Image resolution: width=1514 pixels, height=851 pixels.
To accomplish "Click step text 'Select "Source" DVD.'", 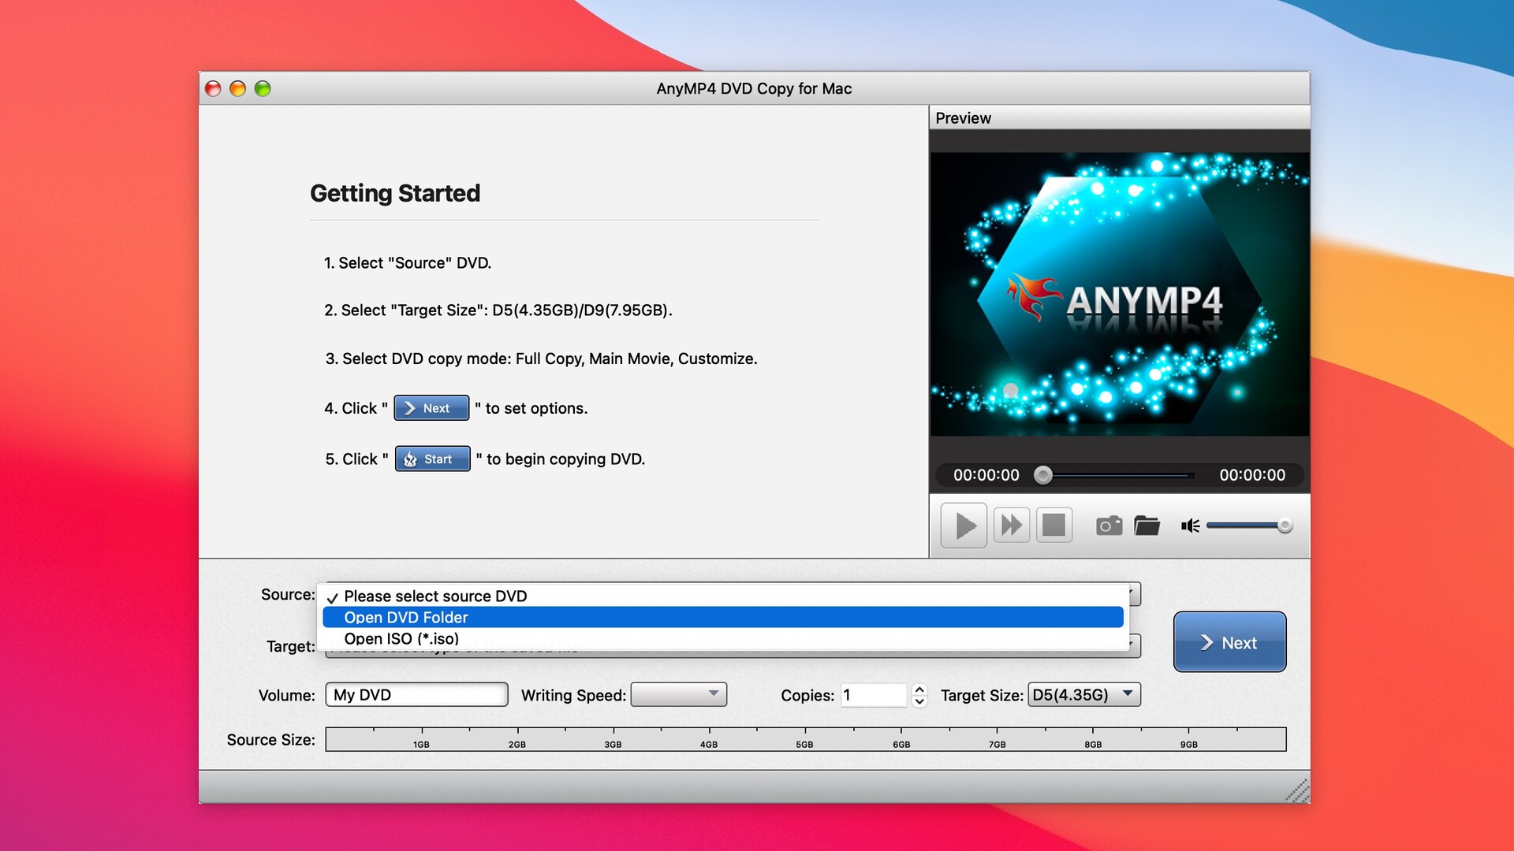I will tap(415, 263).
